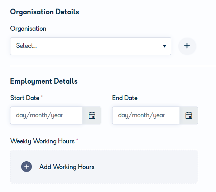Click inside the dashed Weekly Working Hours box
Screen dimensions: 216x192
point(104,167)
